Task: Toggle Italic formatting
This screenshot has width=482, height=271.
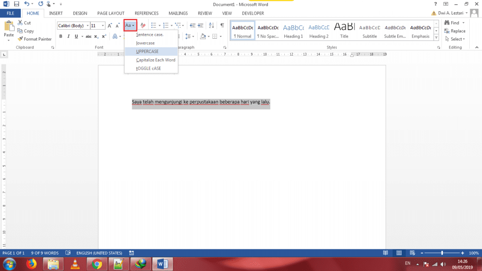Action: pos(68,36)
